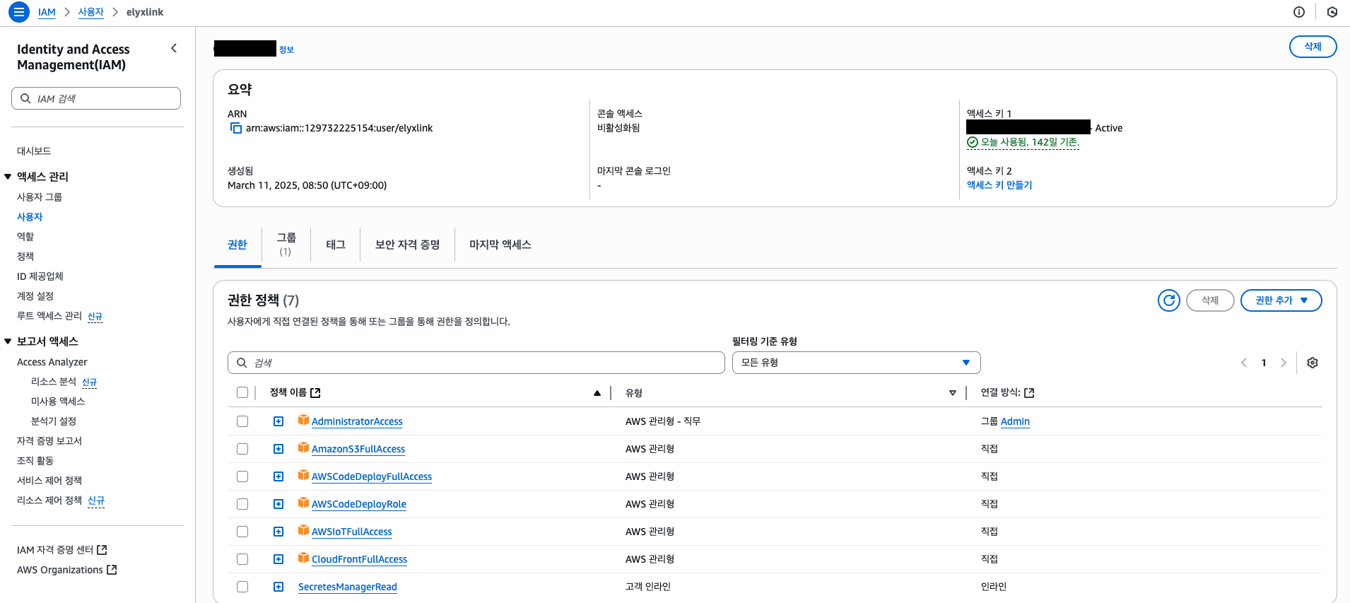Click external link icon next to IAM 자격 증명 센터
This screenshot has width=1350, height=603.
coord(102,549)
